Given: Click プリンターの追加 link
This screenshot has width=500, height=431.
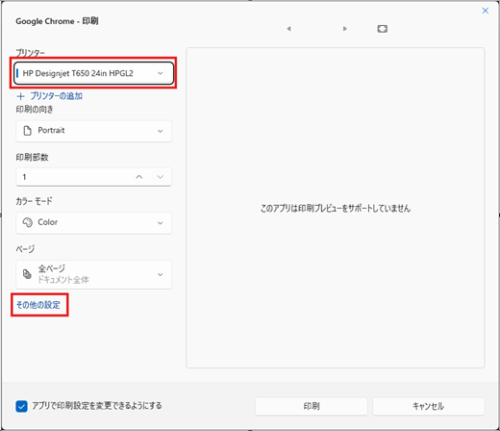Looking at the screenshot, I should coord(57,96).
